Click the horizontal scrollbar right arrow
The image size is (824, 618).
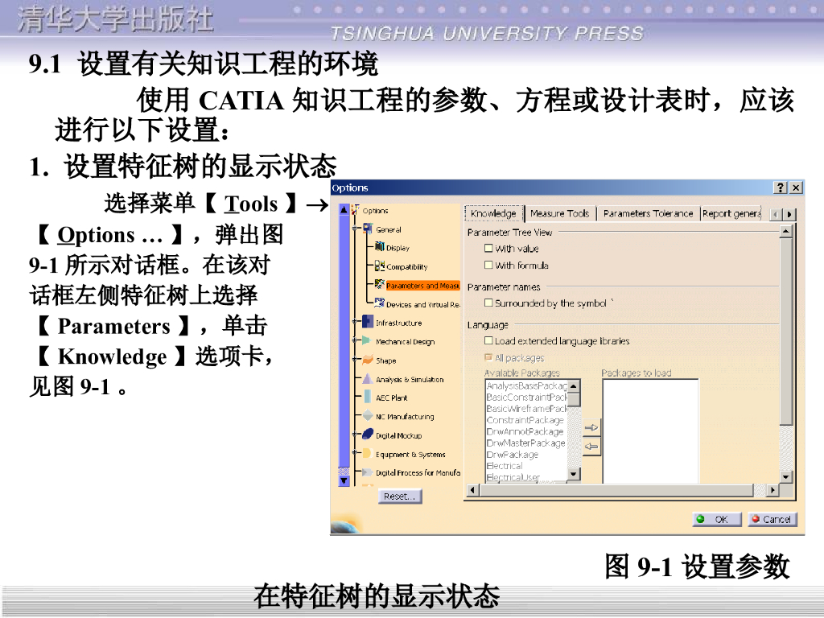point(772,490)
